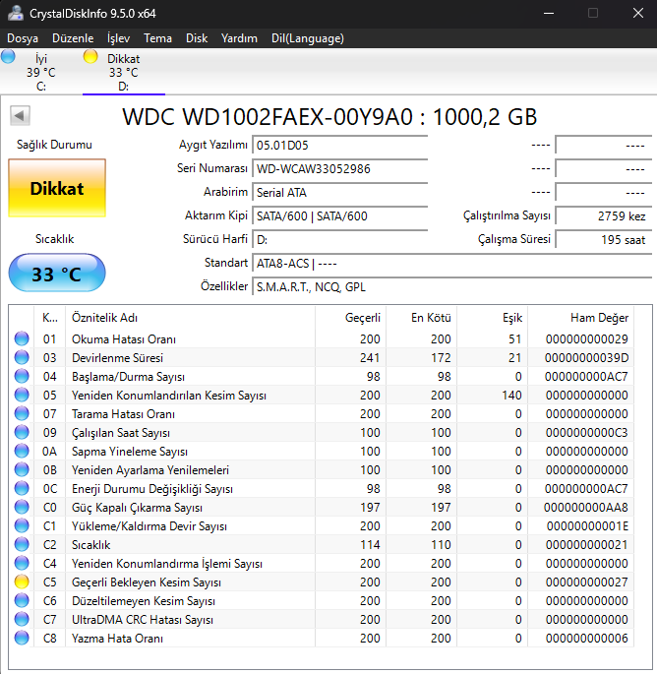Open the Dil(Language) menu
This screenshot has width=657, height=674.
(308, 38)
